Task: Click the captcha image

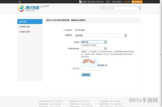Action: tap(89, 62)
